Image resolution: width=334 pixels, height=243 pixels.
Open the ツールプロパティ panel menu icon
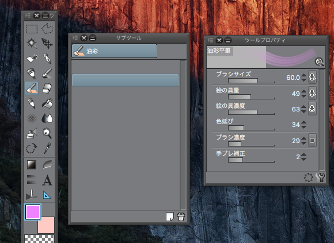click(210, 40)
